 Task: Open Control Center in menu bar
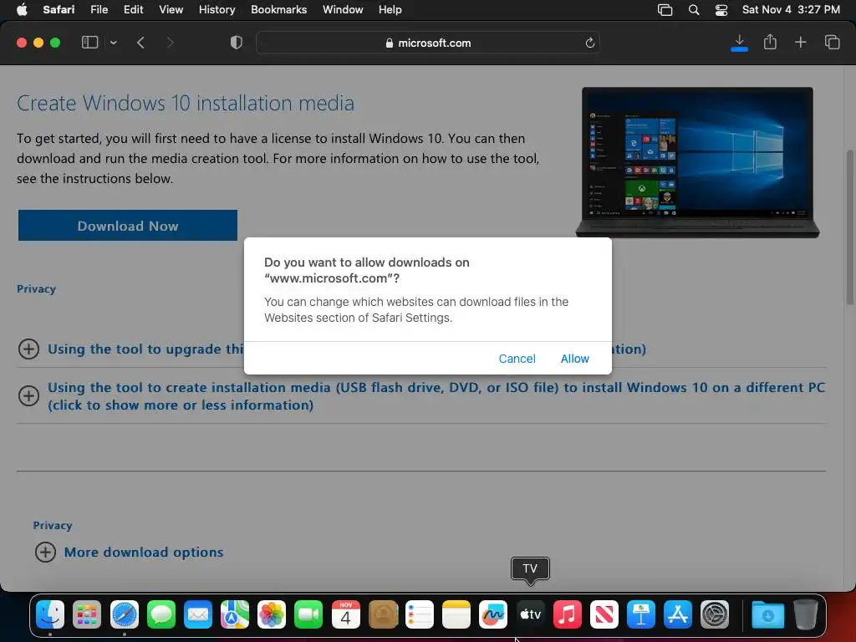tap(721, 10)
